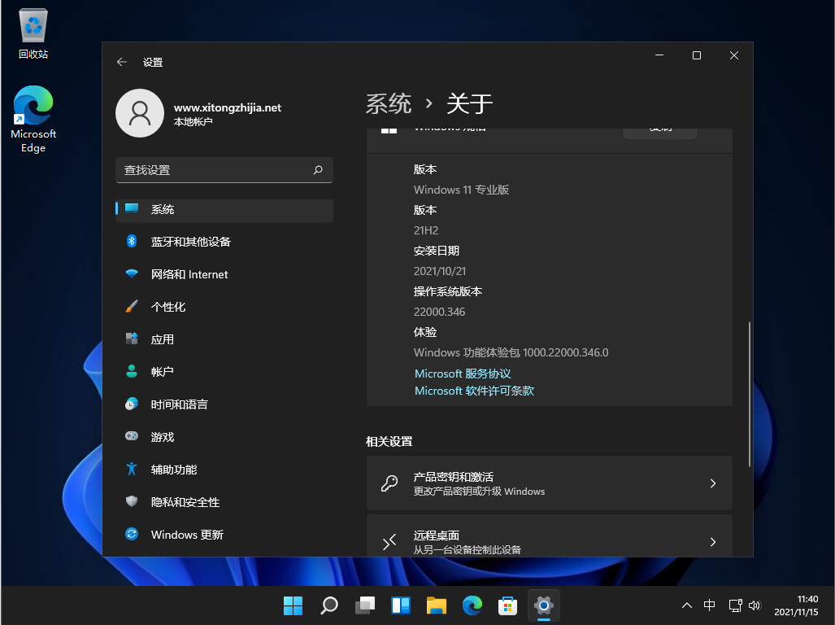
Task: Open 隐私和安全性 settings
Action: [185, 502]
